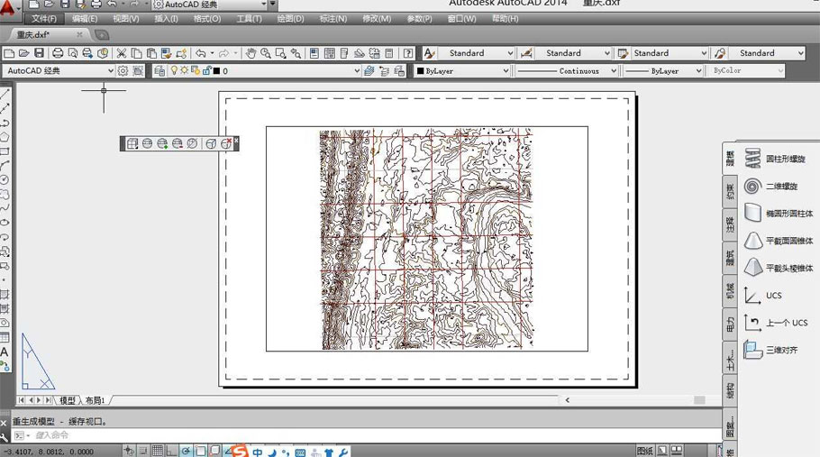The width and height of the screenshot is (820, 457).
Task: Open the AutoCAD 经典 workspace dropdown
Action: pos(59,70)
